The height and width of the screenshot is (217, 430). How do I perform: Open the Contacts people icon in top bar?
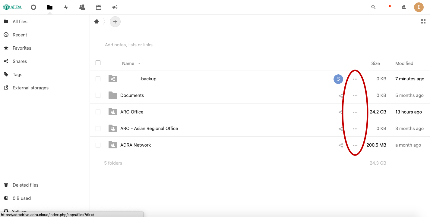pyautogui.click(x=82, y=7)
